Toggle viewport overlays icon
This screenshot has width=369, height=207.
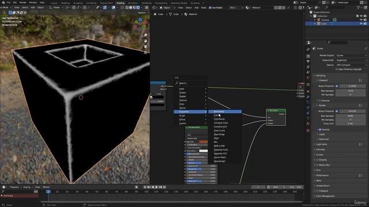pos(114,7)
